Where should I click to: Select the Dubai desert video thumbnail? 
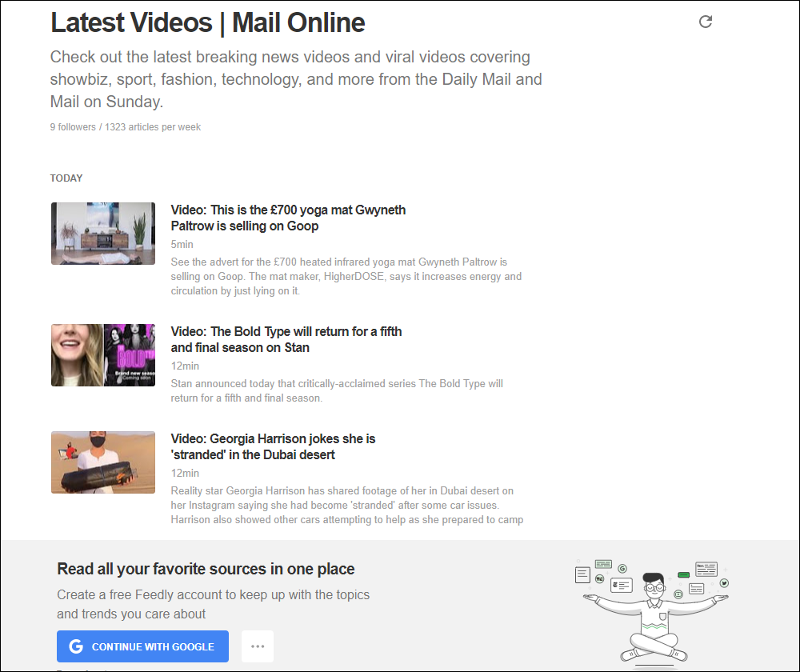coord(103,462)
